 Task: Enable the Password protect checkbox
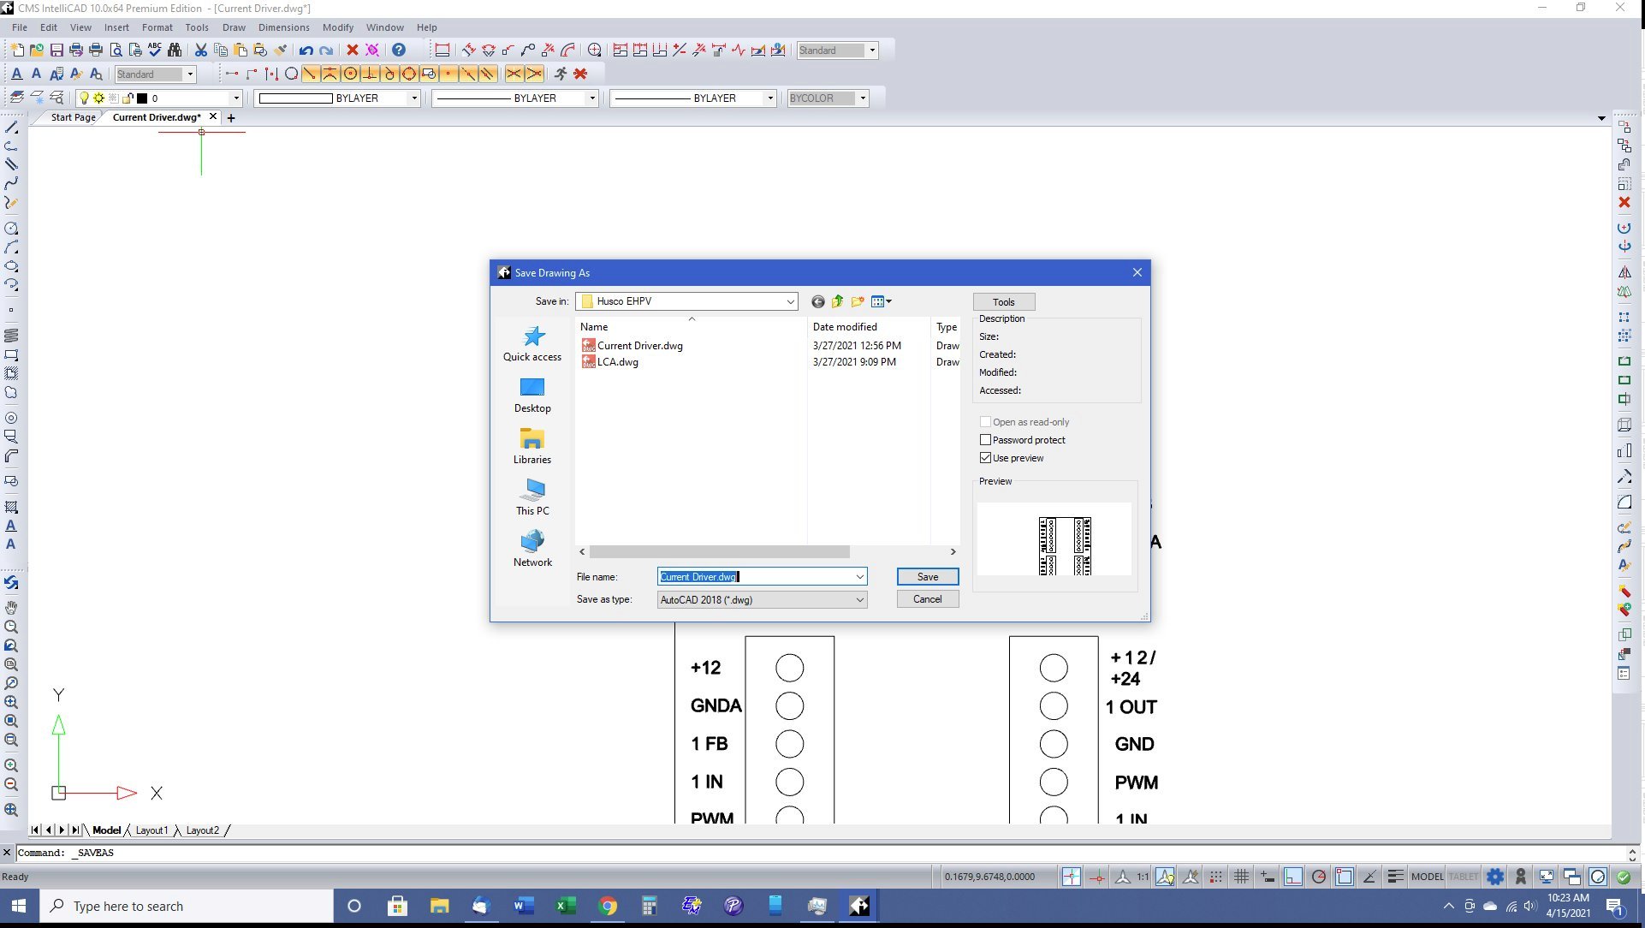[x=985, y=440]
